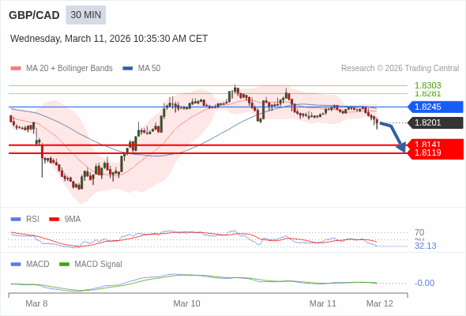The height and width of the screenshot is (316, 466).
Task: Click the 1.8281 resistance level label
Action: [427, 94]
